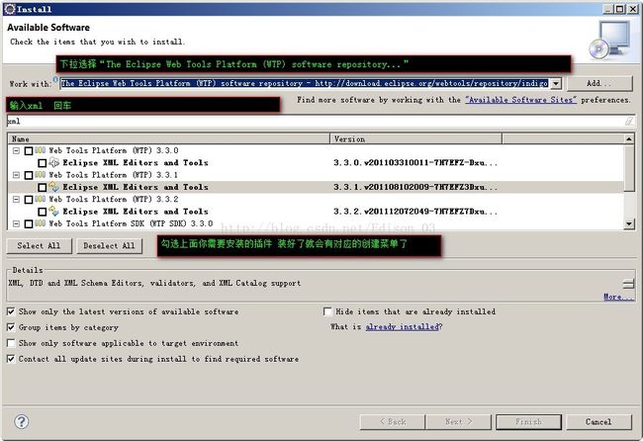
Task: Click the Cancel button
Action: click(598, 422)
